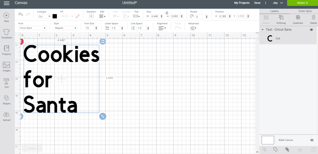Screen dimensions: 318x154
Task: Toggle Blank Canvas visibility eye icon
Action: pyautogui.click(x=312, y=140)
